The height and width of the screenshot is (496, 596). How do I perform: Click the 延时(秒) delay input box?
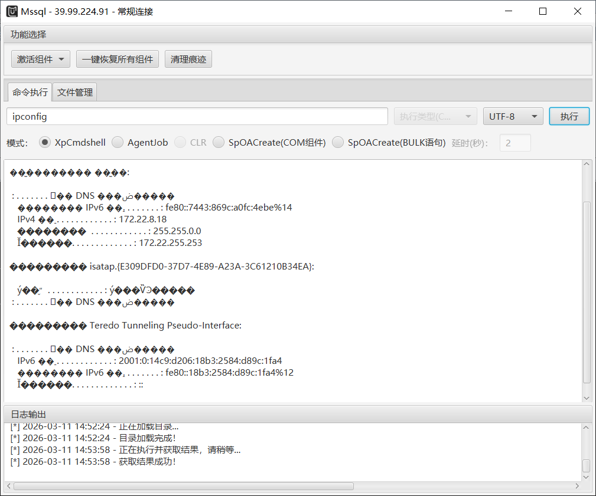[x=515, y=143]
